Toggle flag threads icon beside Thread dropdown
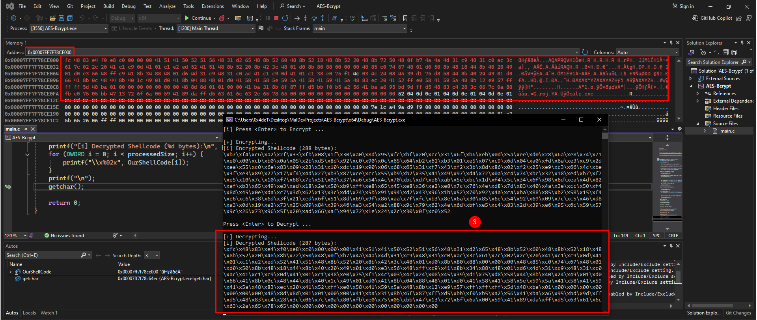 (x=261, y=28)
